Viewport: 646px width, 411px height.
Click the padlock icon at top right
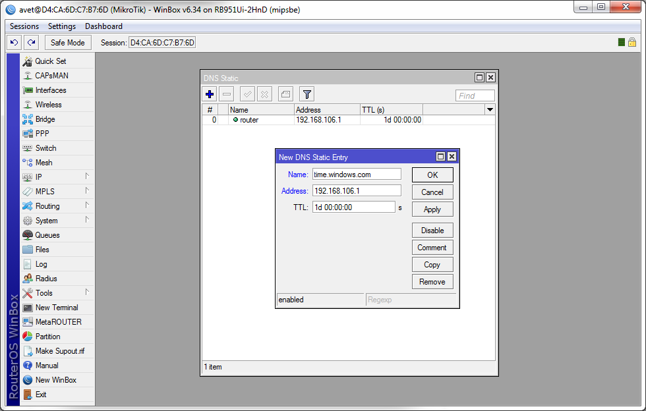631,42
